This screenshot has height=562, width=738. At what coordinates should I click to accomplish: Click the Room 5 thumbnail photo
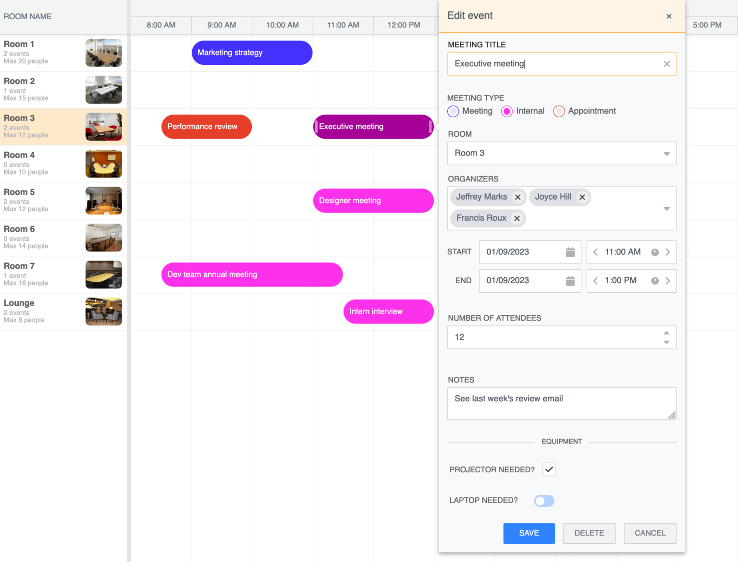tap(103, 201)
